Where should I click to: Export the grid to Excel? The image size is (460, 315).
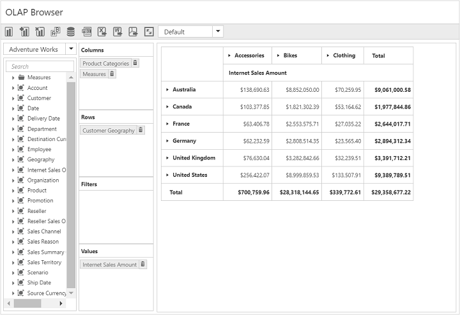click(102, 32)
